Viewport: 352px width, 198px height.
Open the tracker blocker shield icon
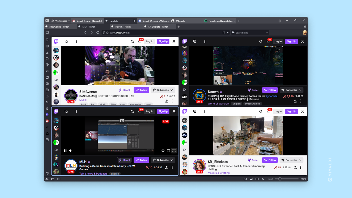pos(104,32)
